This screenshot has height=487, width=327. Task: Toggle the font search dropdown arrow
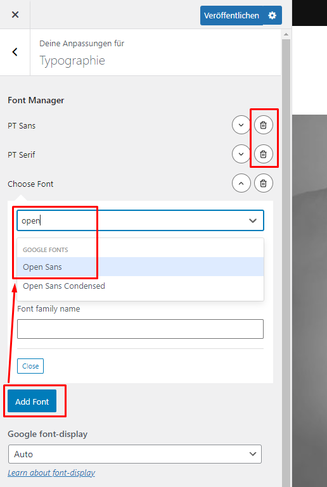click(x=253, y=220)
